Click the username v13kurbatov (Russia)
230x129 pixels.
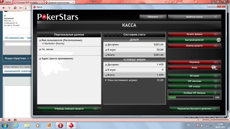[x=53, y=44]
